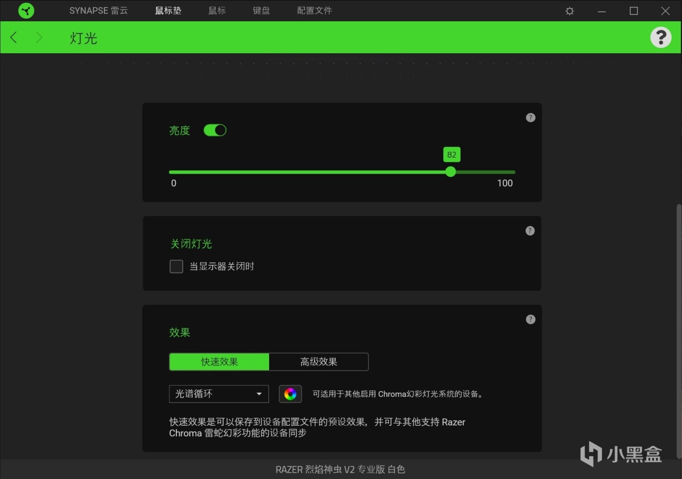Image resolution: width=682 pixels, height=479 pixels.
Task: Go to the 键盘 tab
Action: 261,11
